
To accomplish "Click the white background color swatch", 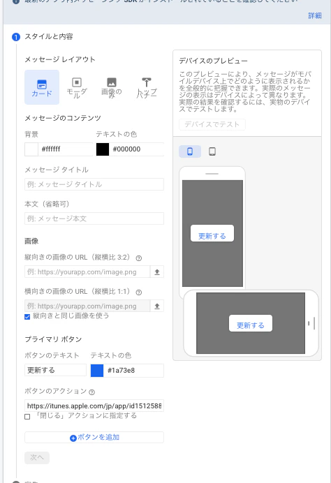I will tap(31, 149).
